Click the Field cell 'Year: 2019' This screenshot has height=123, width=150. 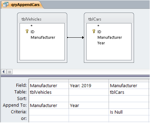click(89, 86)
